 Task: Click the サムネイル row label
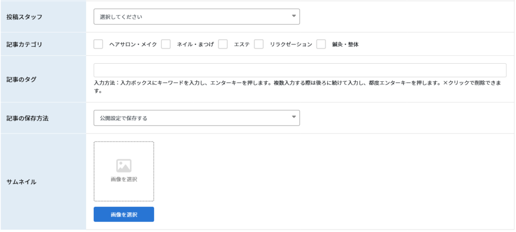[21, 182]
